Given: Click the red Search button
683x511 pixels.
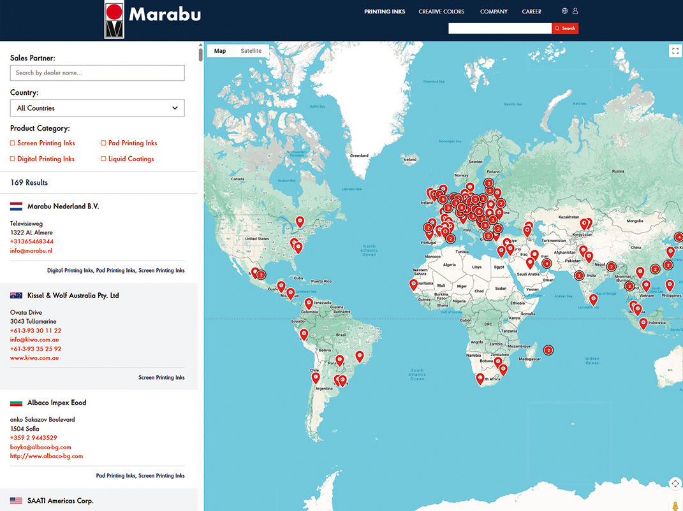Looking at the screenshot, I should (565, 28).
